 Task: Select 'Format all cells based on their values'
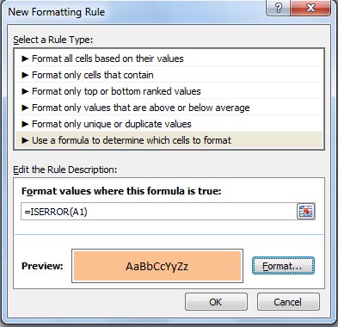click(169, 59)
